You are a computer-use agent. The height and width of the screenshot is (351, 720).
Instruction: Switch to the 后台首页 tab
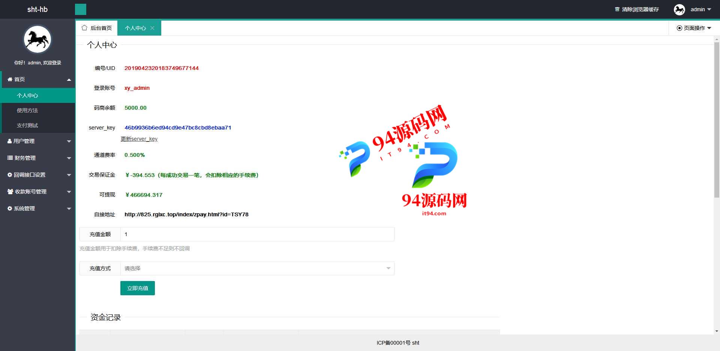pyautogui.click(x=97, y=28)
